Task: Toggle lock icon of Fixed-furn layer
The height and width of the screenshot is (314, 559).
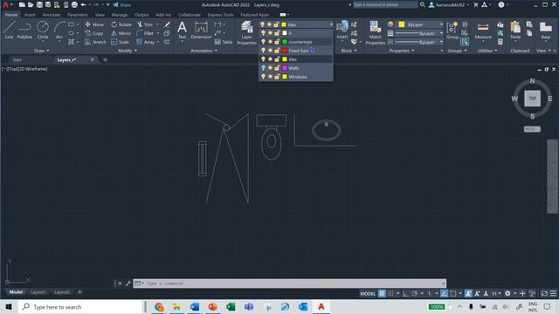Action: [277, 51]
